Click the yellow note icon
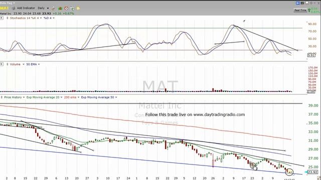Viewport: 321px width, 180px height. coord(78,8)
